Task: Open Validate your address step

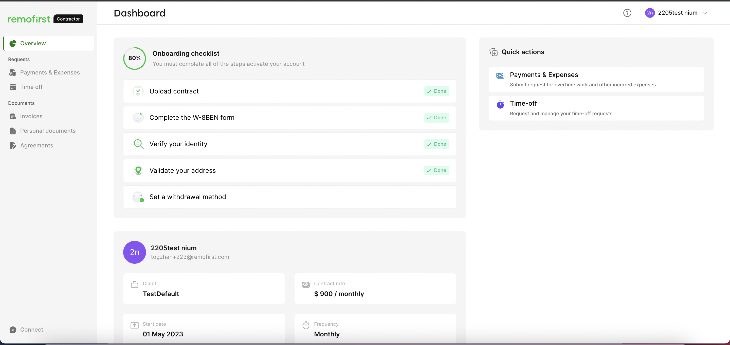Action: (x=289, y=170)
